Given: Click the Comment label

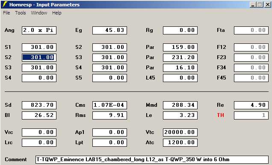Looking at the screenshot, I should pos(16,159).
